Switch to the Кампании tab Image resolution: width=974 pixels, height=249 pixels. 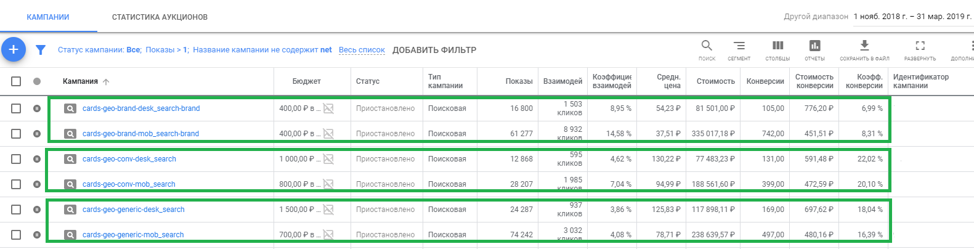tap(48, 17)
